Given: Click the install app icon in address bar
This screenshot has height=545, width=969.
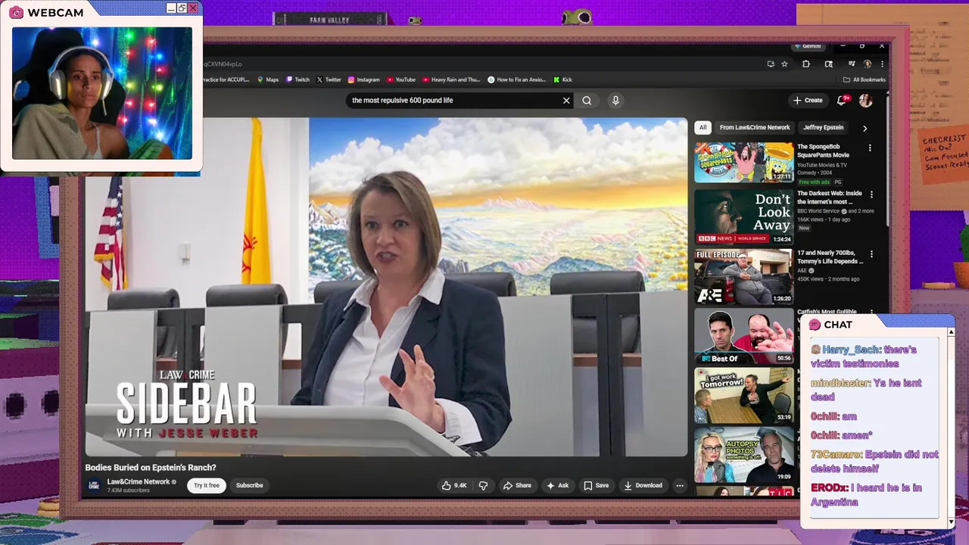Looking at the screenshot, I should click(771, 64).
